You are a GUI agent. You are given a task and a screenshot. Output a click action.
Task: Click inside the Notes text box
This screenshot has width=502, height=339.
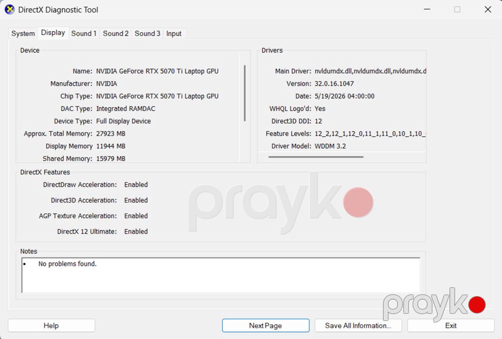tap(221, 275)
